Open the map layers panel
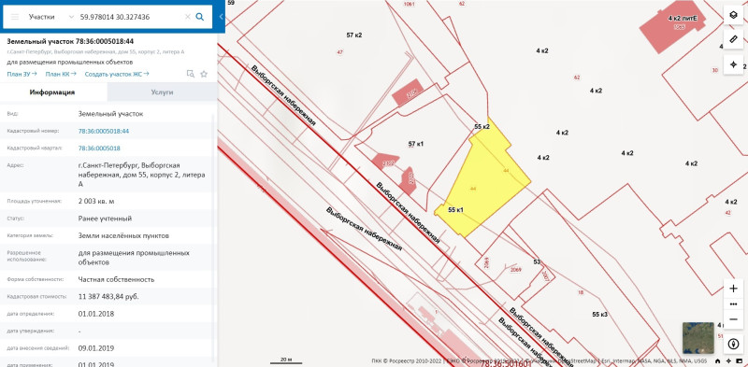 [x=733, y=15]
